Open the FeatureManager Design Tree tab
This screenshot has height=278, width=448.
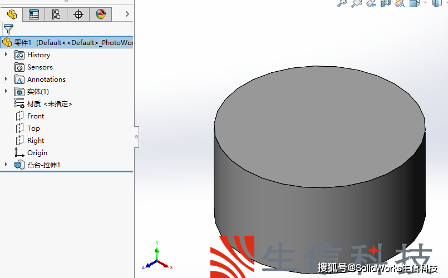coord(11,14)
